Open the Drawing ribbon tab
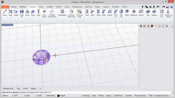The image size is (175, 98). pyautogui.click(x=14, y=7)
